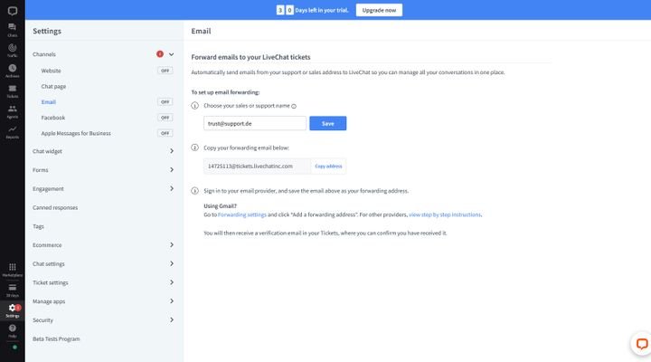The height and width of the screenshot is (362, 651).
Task: Expand the Security section
Action: coord(172,319)
